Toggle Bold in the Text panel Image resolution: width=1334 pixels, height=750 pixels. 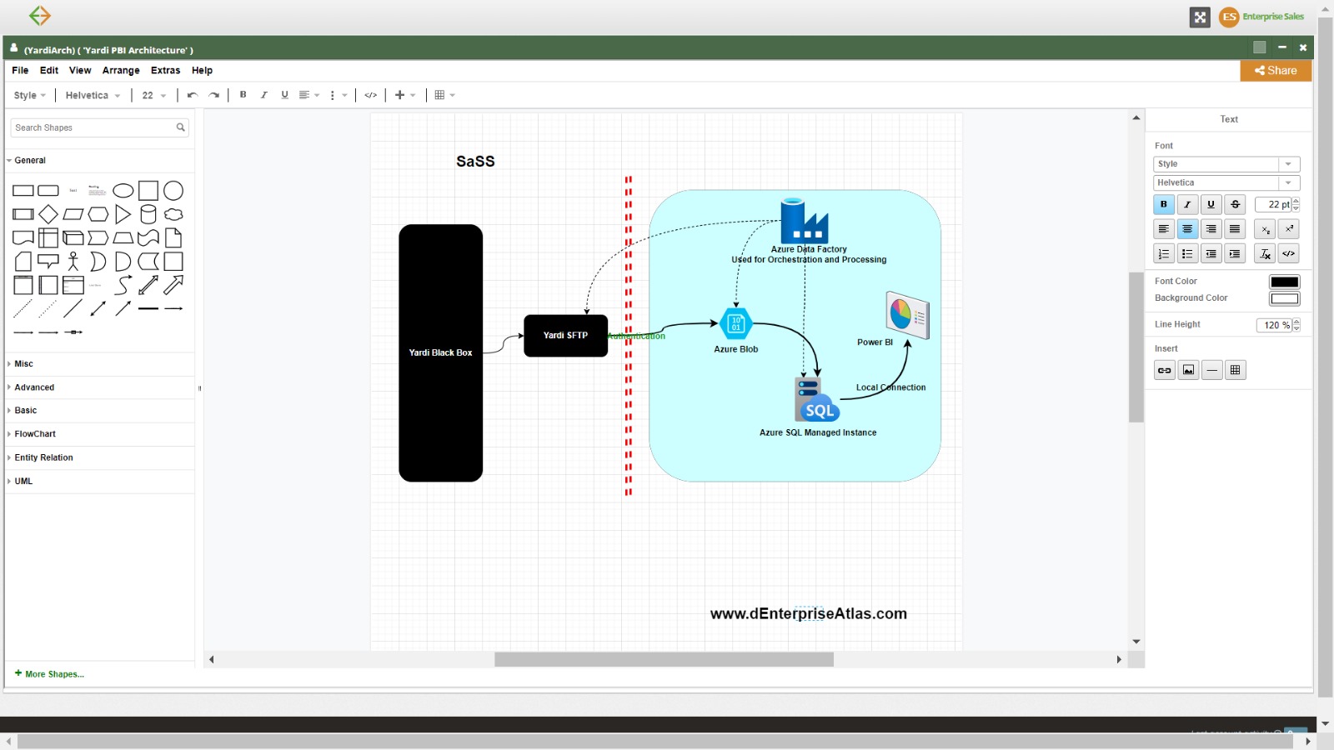1164,204
